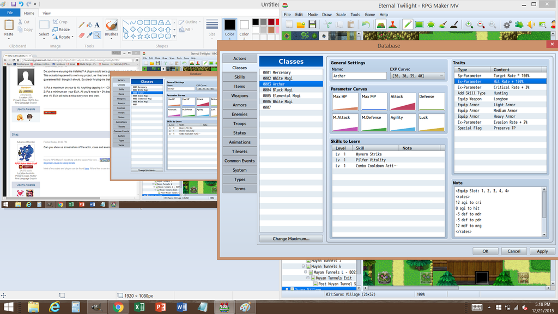Click the Change Maximum button
Screen dimensions: 558x314
(290, 239)
